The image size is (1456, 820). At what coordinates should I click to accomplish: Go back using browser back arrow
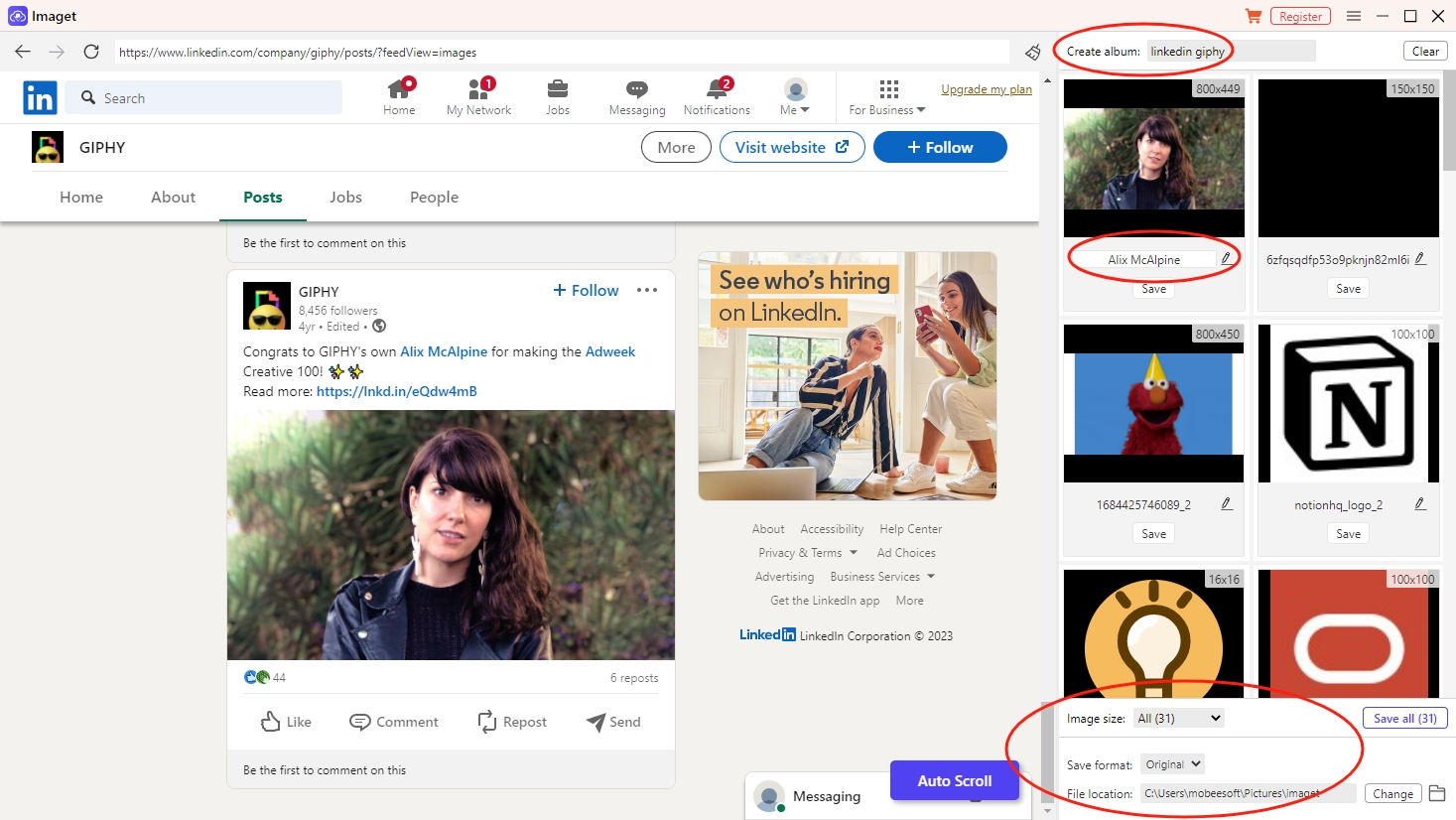tap(23, 52)
